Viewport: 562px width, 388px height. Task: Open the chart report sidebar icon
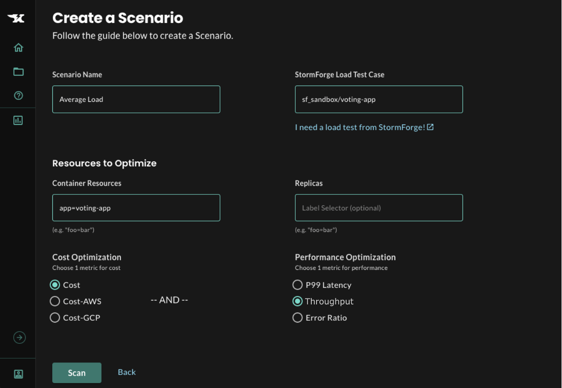[x=18, y=121]
